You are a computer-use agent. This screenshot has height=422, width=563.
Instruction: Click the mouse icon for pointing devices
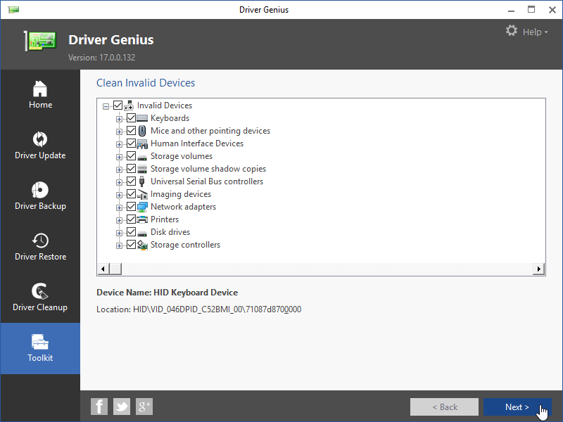pos(142,131)
